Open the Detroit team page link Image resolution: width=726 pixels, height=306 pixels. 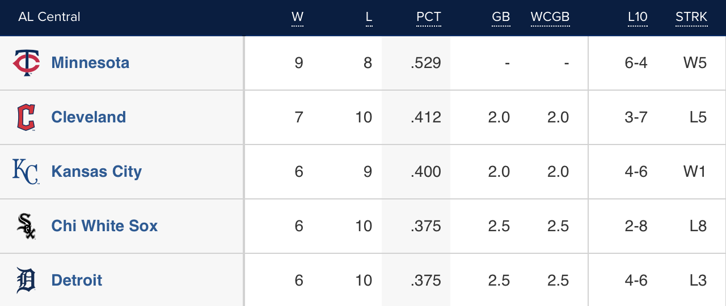[77, 280]
